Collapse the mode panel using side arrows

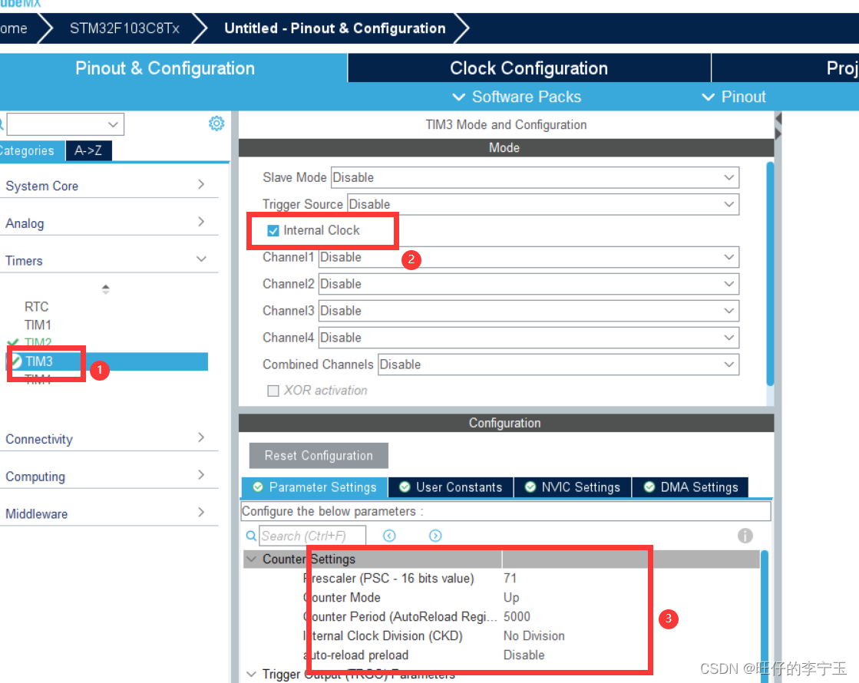(778, 126)
